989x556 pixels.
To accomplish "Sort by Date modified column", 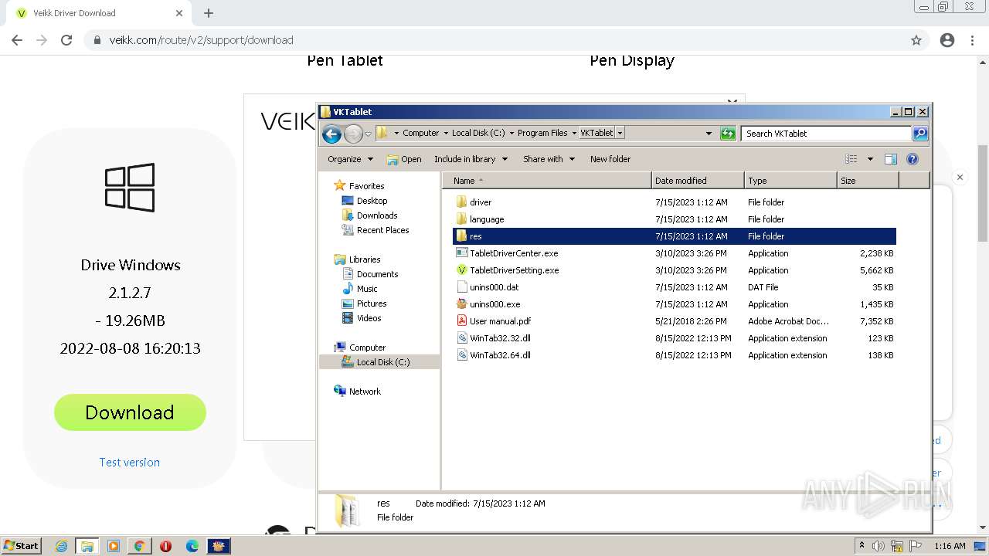I will point(698,181).
